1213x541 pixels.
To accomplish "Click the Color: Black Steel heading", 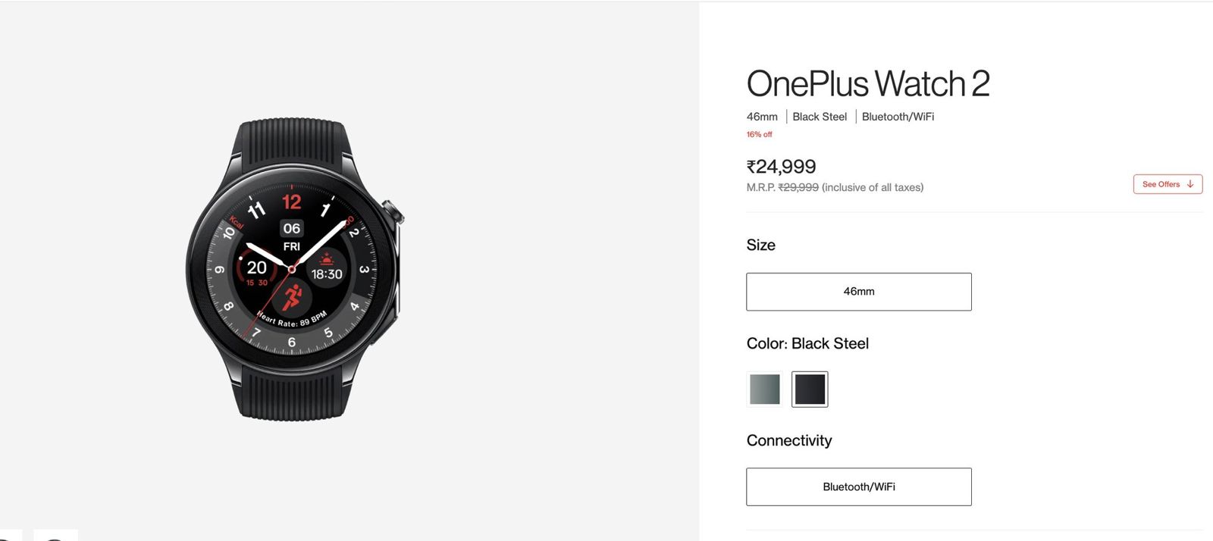I will click(807, 343).
